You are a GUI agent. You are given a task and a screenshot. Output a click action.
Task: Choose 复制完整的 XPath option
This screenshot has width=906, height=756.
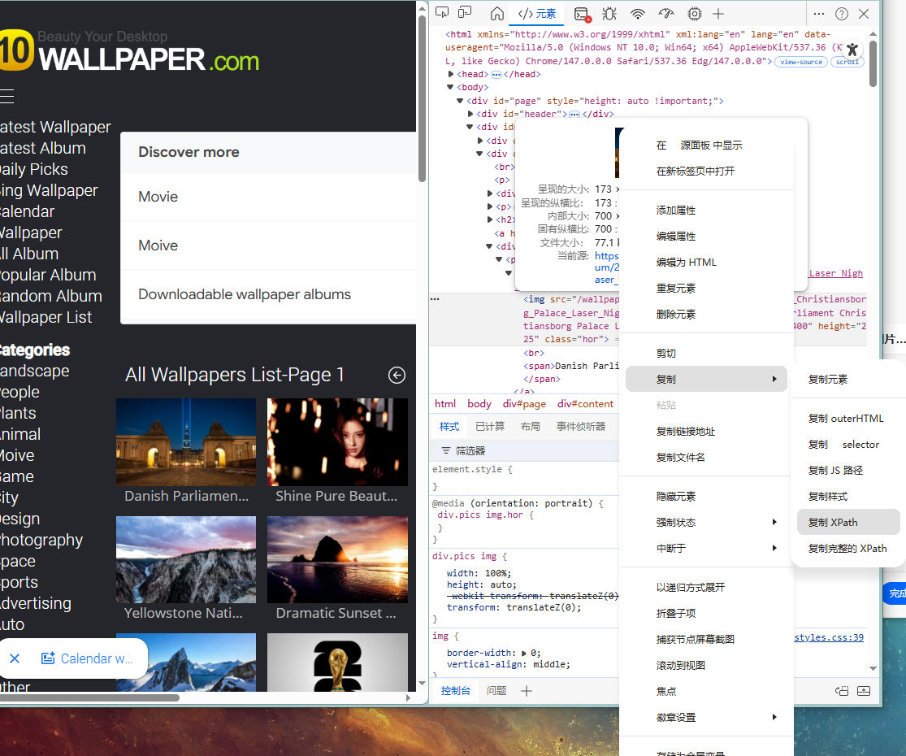coord(847,549)
